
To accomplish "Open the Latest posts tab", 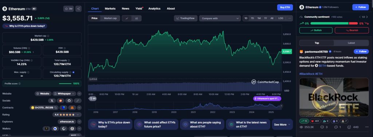I will pyautogui.click(x=352, y=43).
